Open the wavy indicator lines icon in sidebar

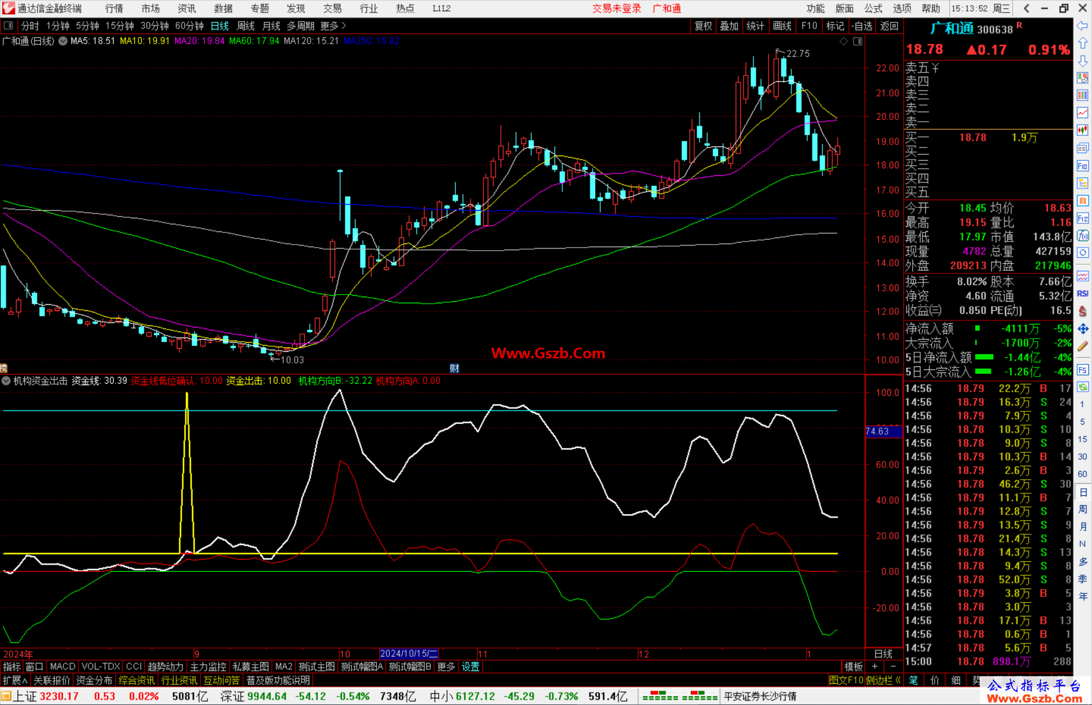[x=1082, y=276]
